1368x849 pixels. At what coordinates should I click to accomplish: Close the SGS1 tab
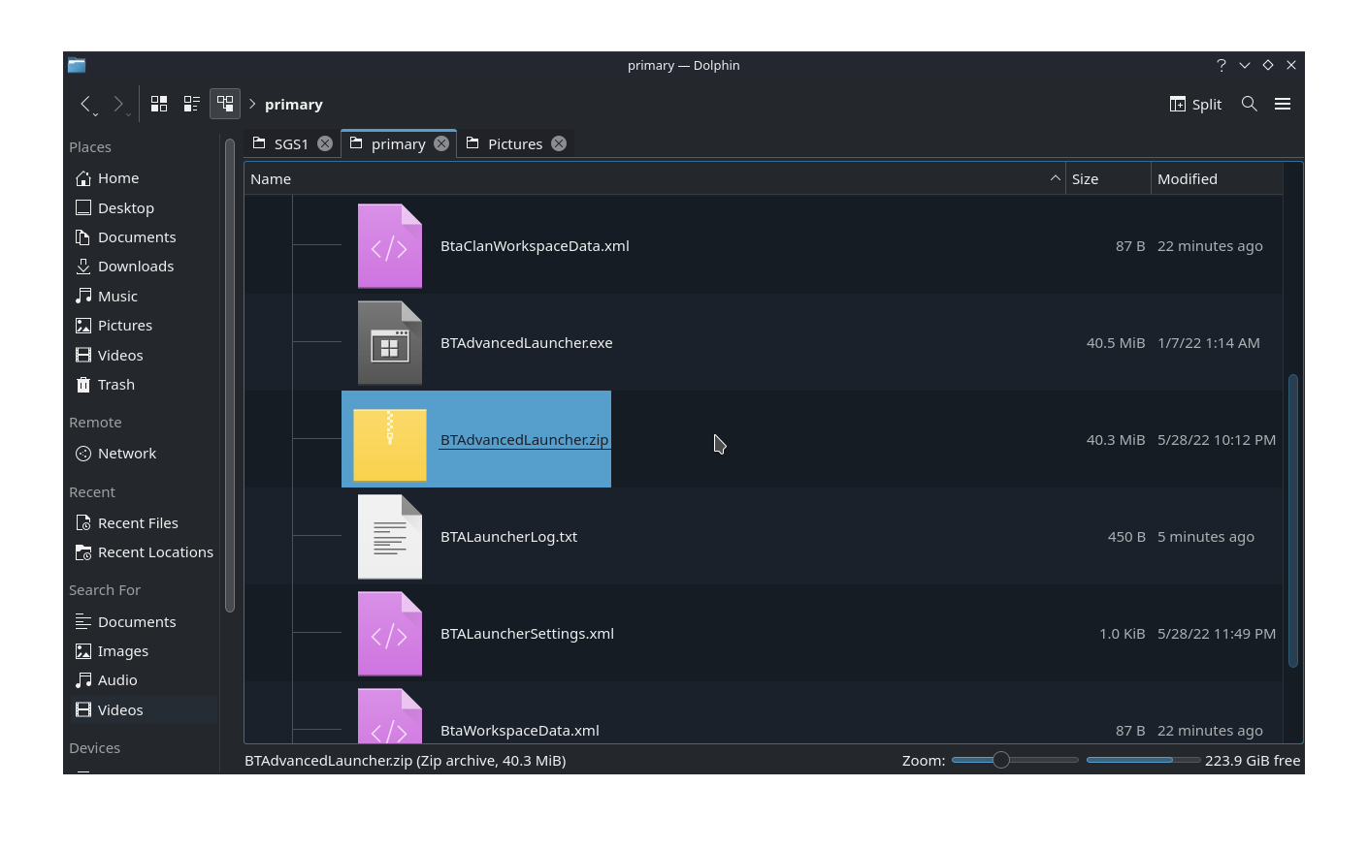click(325, 143)
